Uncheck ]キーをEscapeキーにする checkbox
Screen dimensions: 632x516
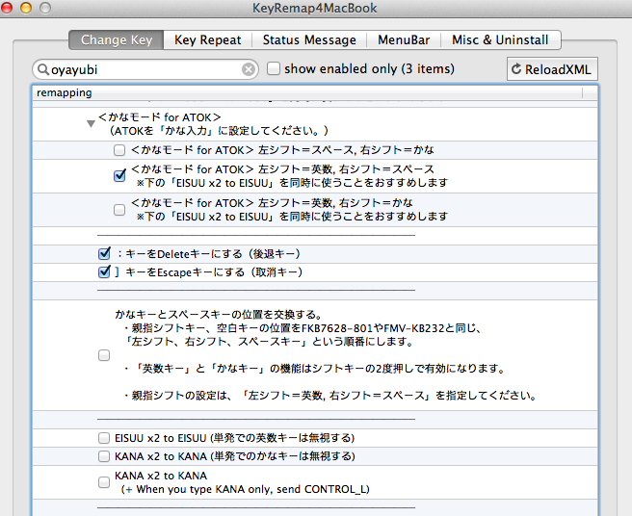104,271
